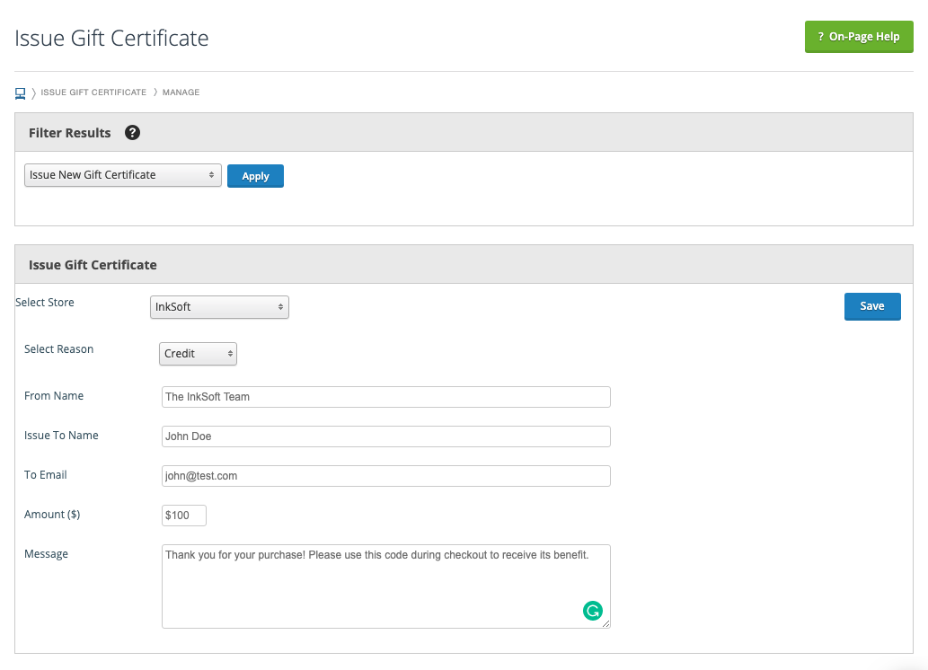Save the gift certificate with the Save button
Screen dimensions: 928x670
point(871,306)
